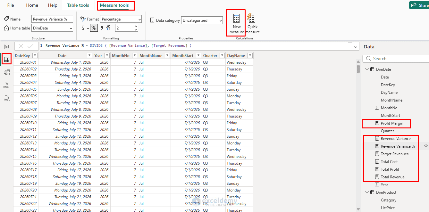The width and height of the screenshot is (429, 212).
Task: Open MonthName column filter dropdown
Action: pyautogui.click(x=167, y=55)
